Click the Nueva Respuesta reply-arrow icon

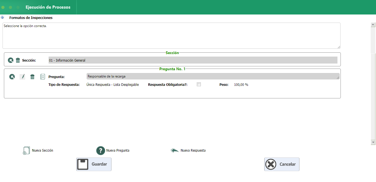[175, 151]
